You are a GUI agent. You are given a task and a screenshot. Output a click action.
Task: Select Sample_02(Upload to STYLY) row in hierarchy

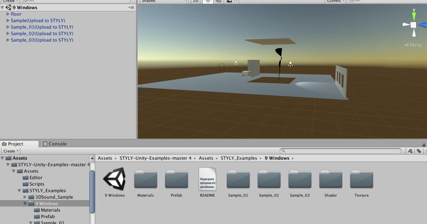pos(68,33)
